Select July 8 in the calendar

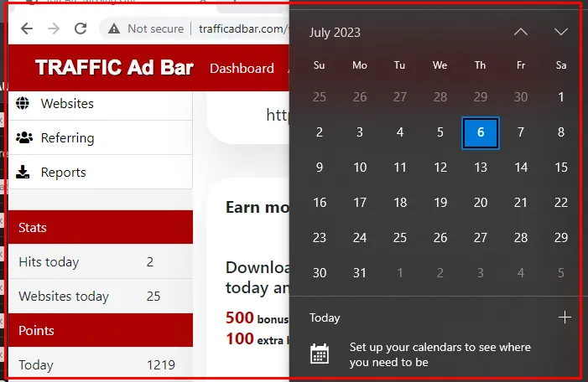click(x=561, y=132)
